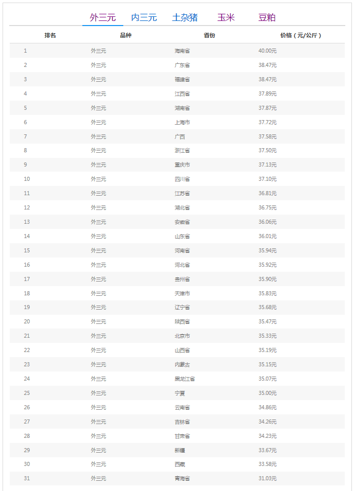The width and height of the screenshot is (355, 491).
Task: Click the 31.03元 price cell
Action: [268, 478]
